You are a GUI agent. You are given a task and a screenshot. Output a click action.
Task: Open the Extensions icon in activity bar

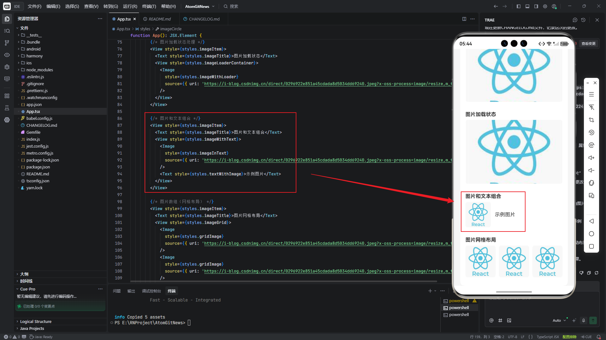click(x=7, y=96)
